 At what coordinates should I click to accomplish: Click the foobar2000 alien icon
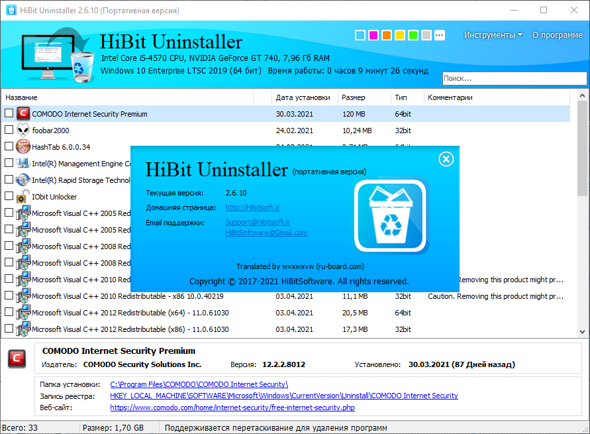23,131
